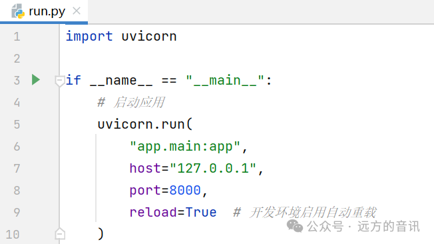434x244 pixels.
Task: Click line number 9 in gutter
Action: [17, 213]
